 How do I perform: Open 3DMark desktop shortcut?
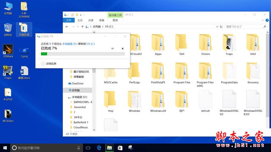tap(8, 51)
